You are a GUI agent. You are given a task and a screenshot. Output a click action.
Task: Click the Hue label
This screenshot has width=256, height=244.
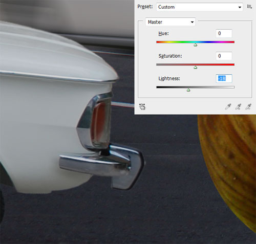(163, 33)
